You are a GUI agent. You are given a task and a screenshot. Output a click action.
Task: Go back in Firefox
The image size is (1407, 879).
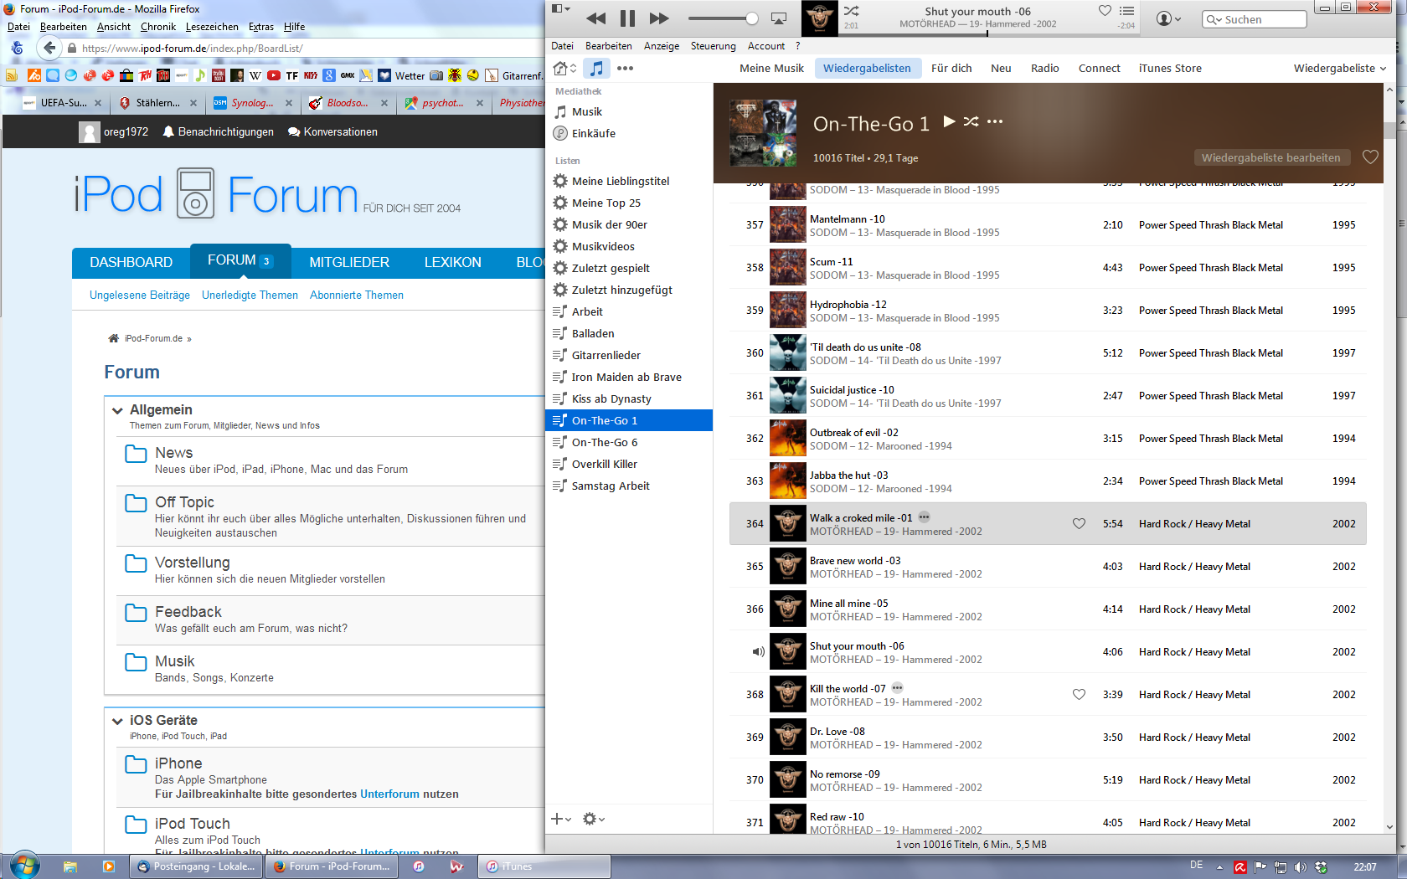(49, 49)
